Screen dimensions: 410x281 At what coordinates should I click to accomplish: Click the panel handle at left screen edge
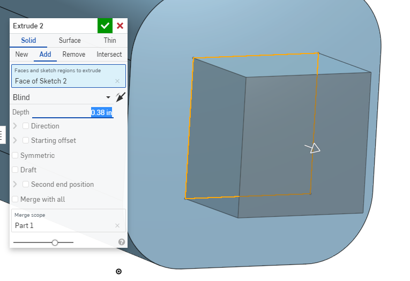point(2,135)
